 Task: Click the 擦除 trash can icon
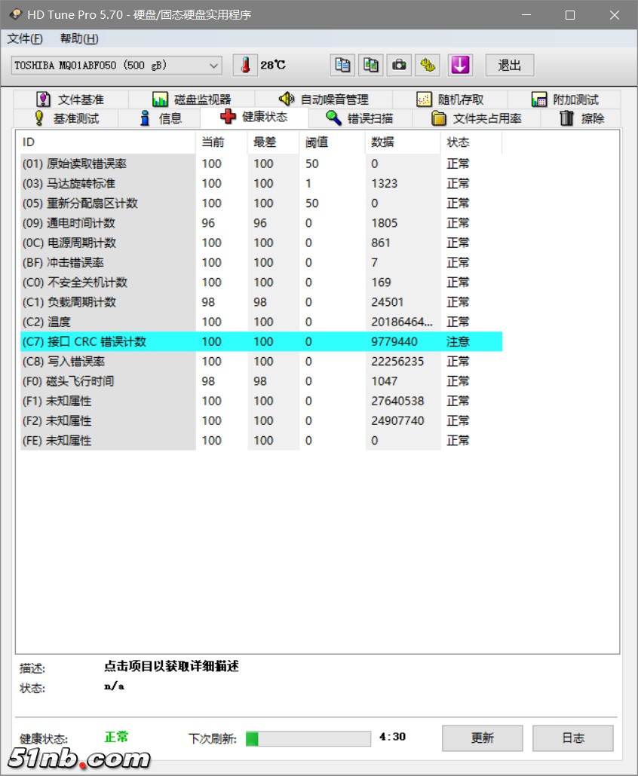pyautogui.click(x=579, y=118)
